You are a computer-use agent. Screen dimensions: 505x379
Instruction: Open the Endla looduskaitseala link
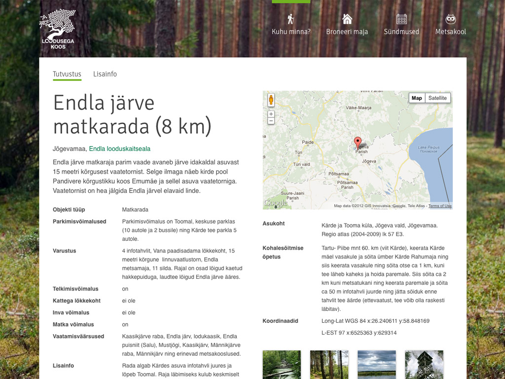tap(120, 149)
